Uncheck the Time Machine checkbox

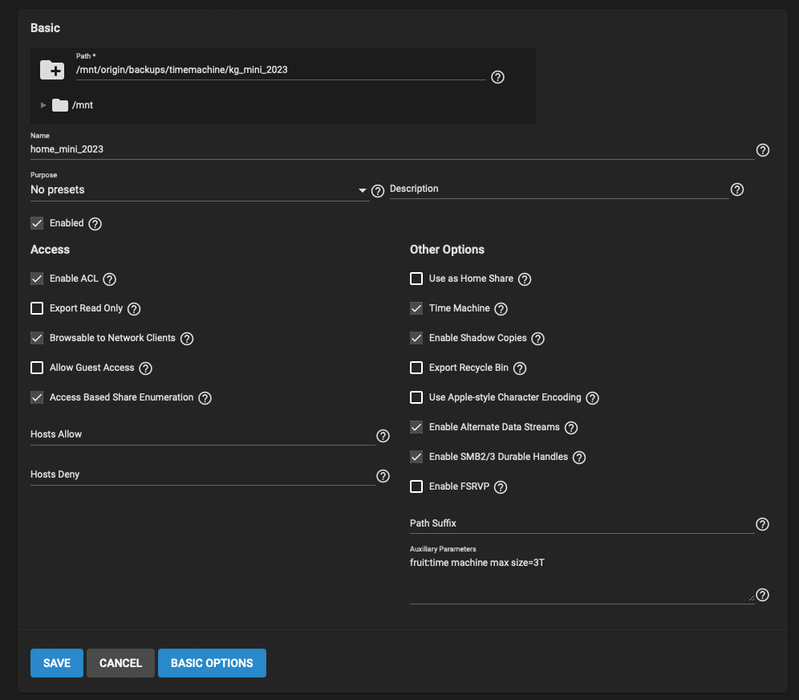416,308
